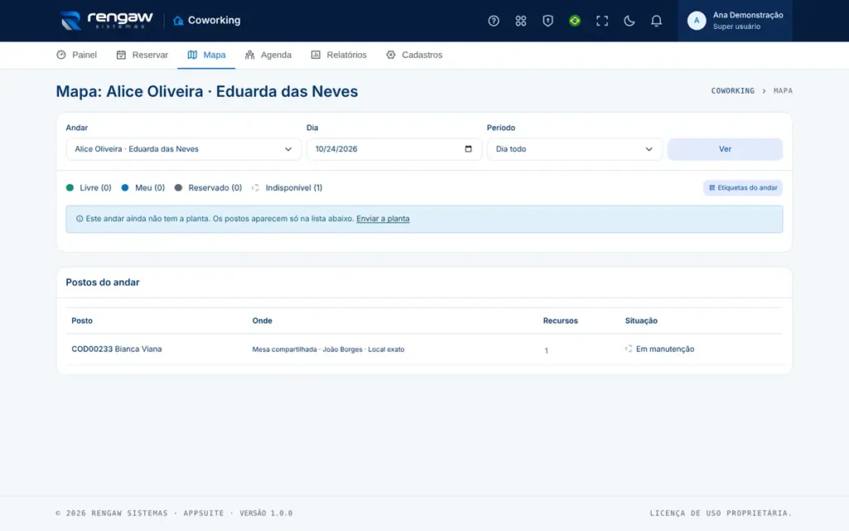Click the info icon in the notice
The width and height of the screenshot is (849, 531).
[x=80, y=219]
